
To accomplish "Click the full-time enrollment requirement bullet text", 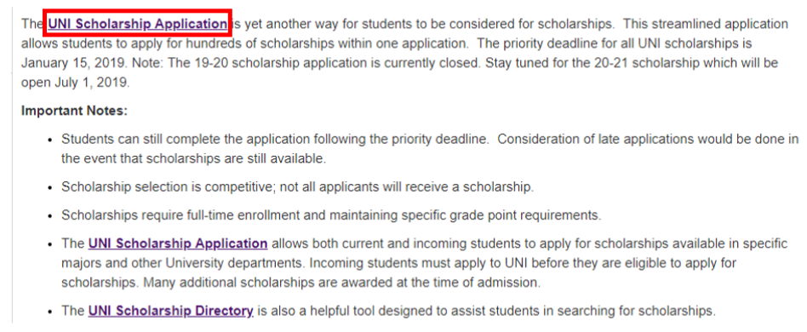I will point(331,215).
